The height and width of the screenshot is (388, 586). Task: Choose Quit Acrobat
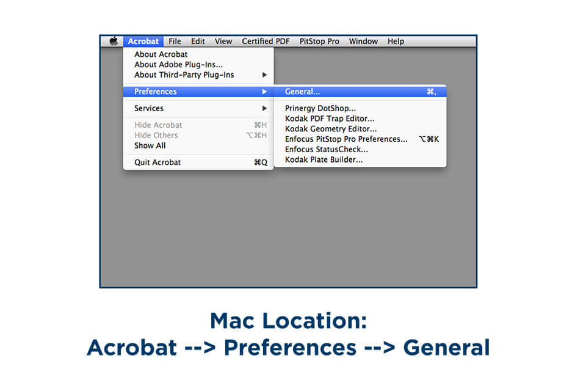pos(198,162)
